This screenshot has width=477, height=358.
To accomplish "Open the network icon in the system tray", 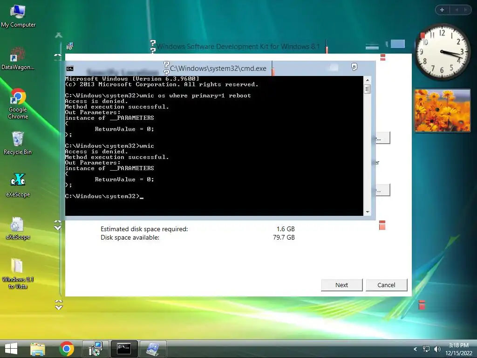I will 426,349.
